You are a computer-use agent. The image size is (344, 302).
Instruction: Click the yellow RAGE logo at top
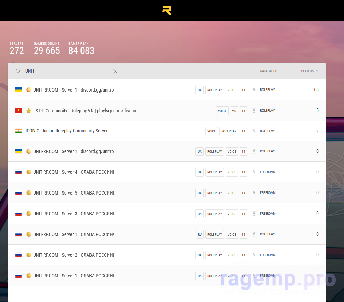pos(167,10)
